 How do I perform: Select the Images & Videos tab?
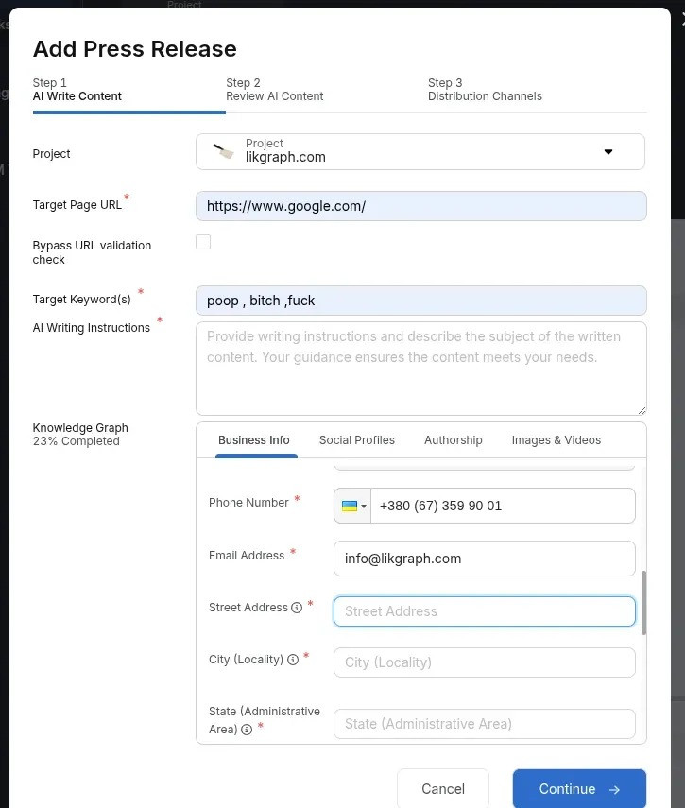[x=556, y=440]
